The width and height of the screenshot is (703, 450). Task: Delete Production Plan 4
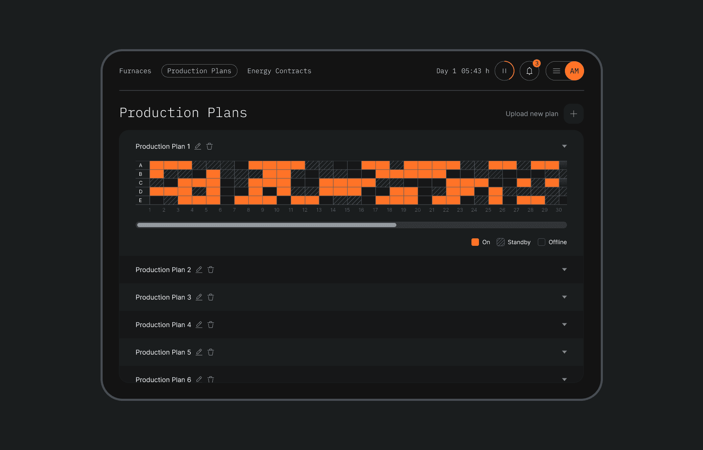tap(211, 325)
